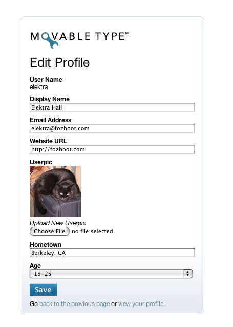Click the no file selected label

click(92, 231)
